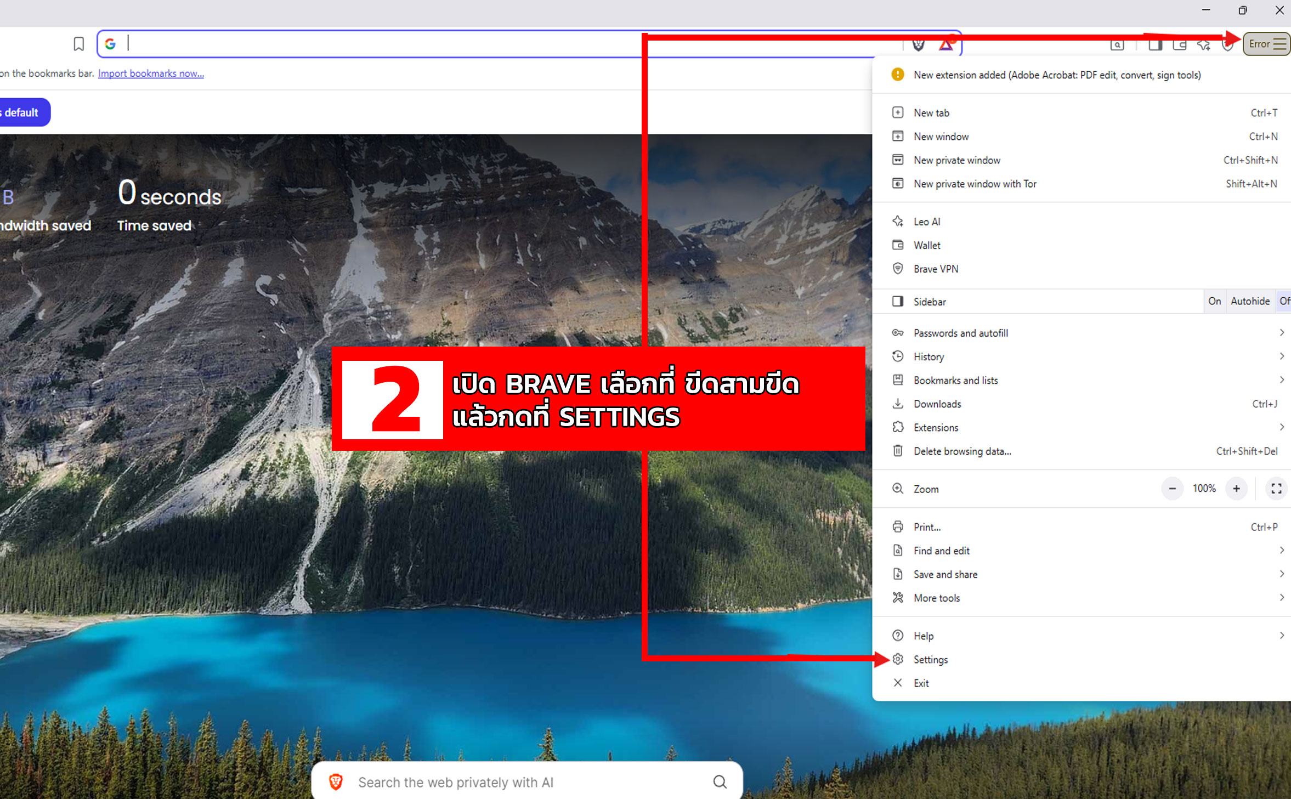The image size is (1291, 799).
Task: Click the Sidebar panel icon in menu
Action: 898,301
